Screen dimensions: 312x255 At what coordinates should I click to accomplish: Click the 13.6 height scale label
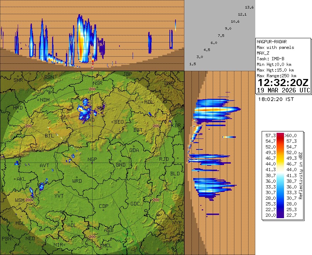[x=249, y=7]
